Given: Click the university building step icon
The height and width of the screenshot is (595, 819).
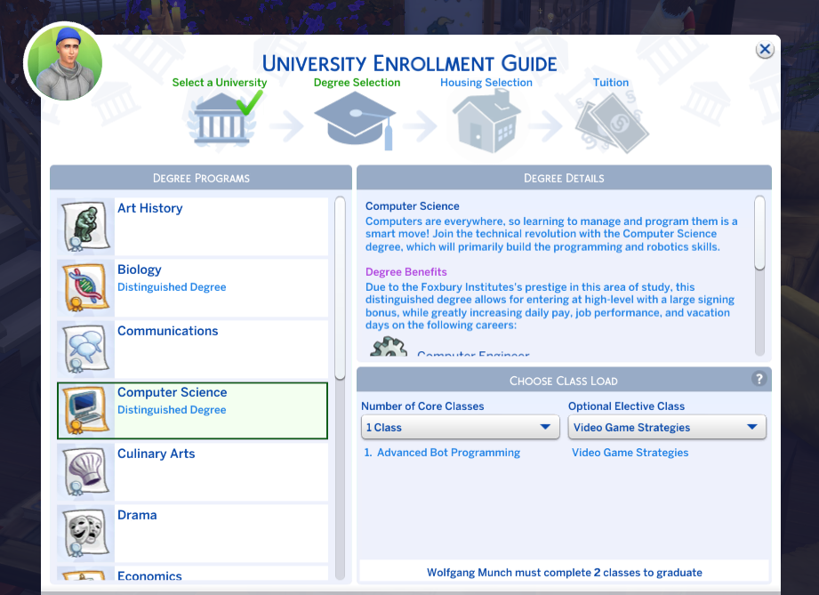Looking at the screenshot, I should [222, 119].
